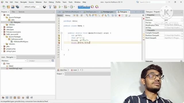184x103 pixels.
Task: Select HelloJavaWorld.java in the Projects tree
Action: point(21,41)
